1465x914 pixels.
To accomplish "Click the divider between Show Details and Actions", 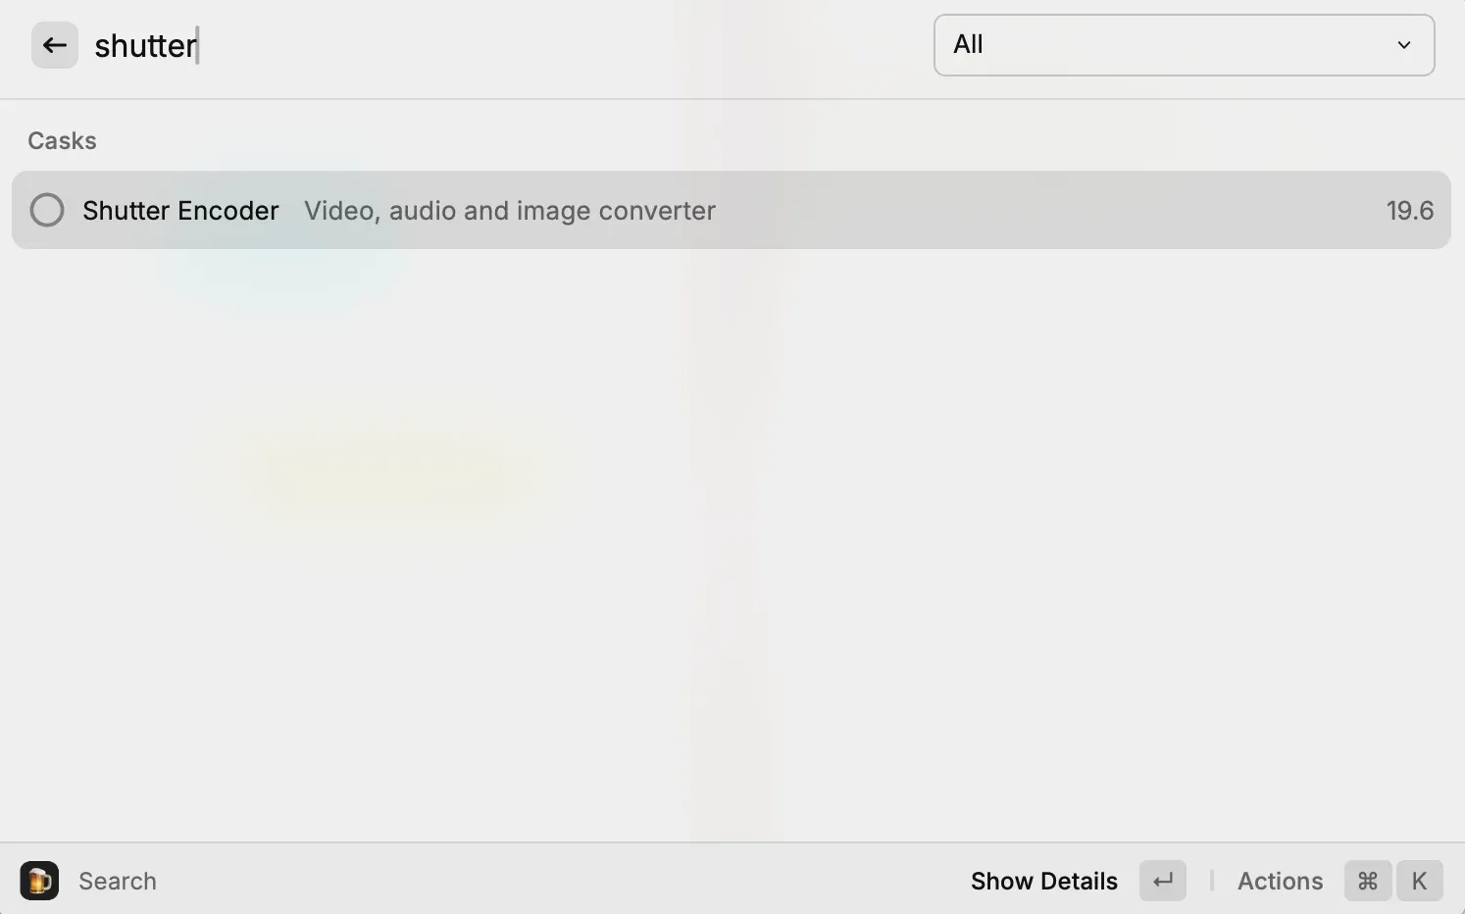I will 1212,881.
